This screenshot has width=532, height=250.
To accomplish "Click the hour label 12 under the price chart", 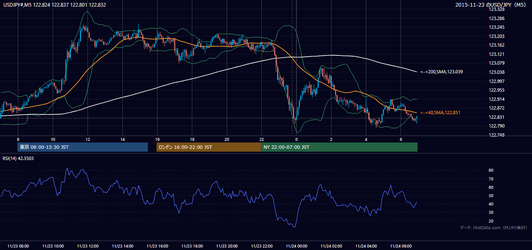I will (87, 139).
